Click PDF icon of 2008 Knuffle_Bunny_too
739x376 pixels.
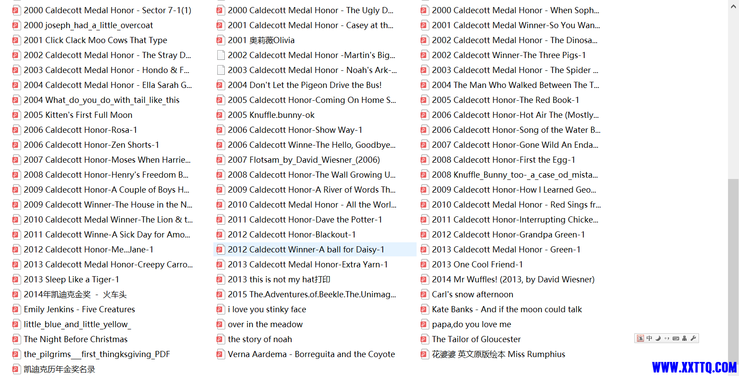tap(424, 175)
